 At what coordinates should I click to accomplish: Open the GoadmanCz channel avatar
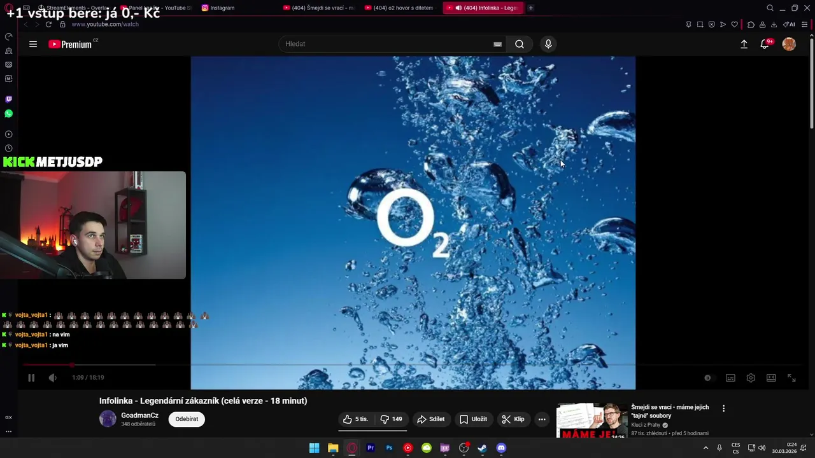(108, 419)
